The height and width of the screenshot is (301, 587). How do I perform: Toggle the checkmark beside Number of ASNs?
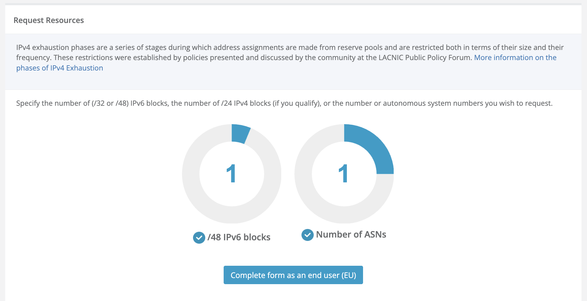(x=307, y=235)
